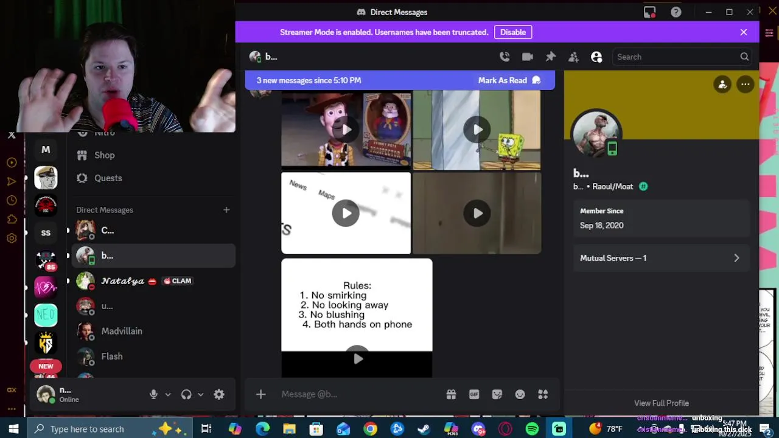Open Opera GX sidebar extensions icon
The image size is (779, 438).
tap(12, 220)
